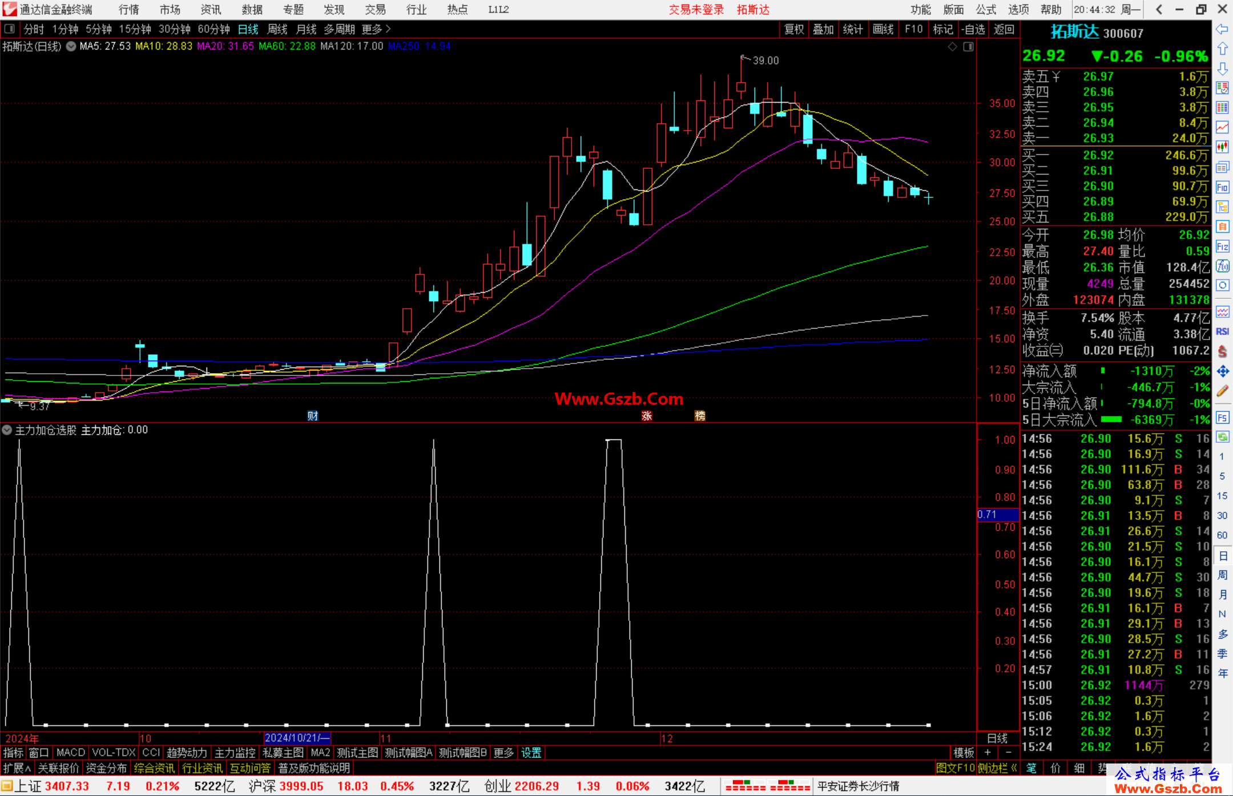Click the RSI indicator icon
The height and width of the screenshot is (796, 1233).
[x=1222, y=332]
